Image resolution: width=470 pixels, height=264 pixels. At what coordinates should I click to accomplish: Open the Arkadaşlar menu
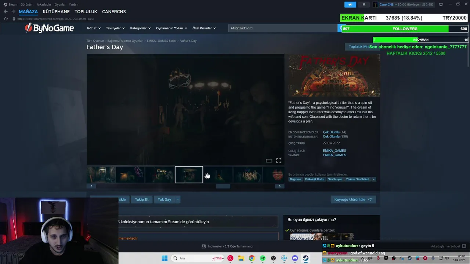coord(44,4)
